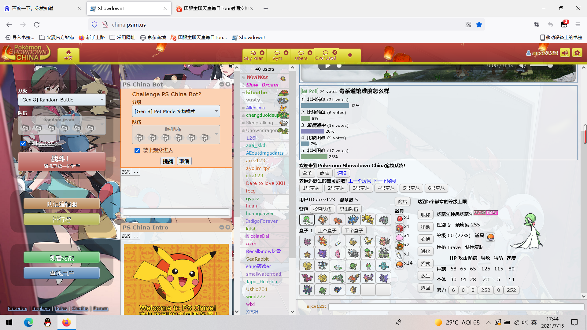Image resolution: width=587 pixels, height=330 pixels.
Task: Close the OverUsed room tab
Action: 335,52
